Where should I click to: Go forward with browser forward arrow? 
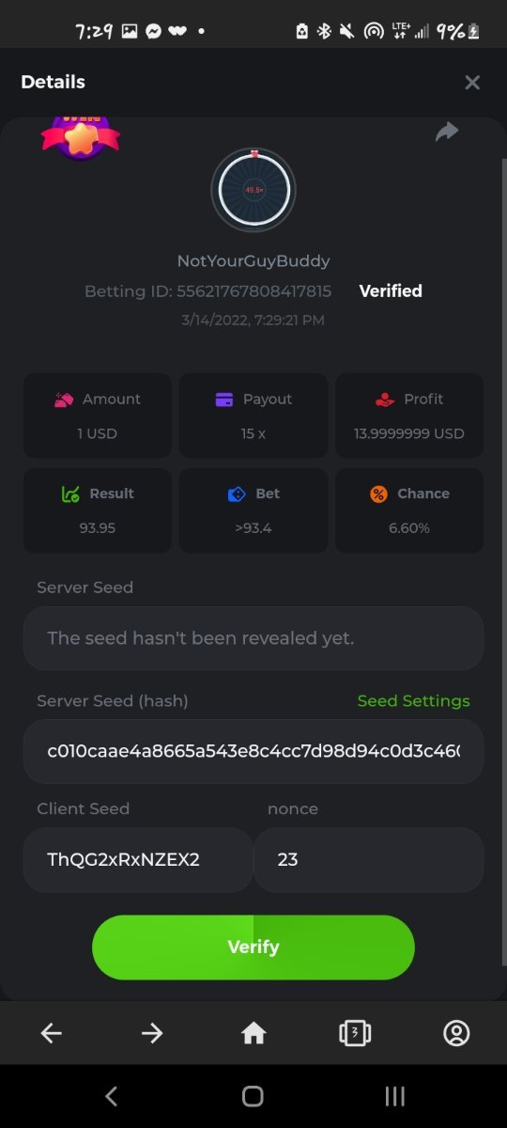[x=152, y=1034]
